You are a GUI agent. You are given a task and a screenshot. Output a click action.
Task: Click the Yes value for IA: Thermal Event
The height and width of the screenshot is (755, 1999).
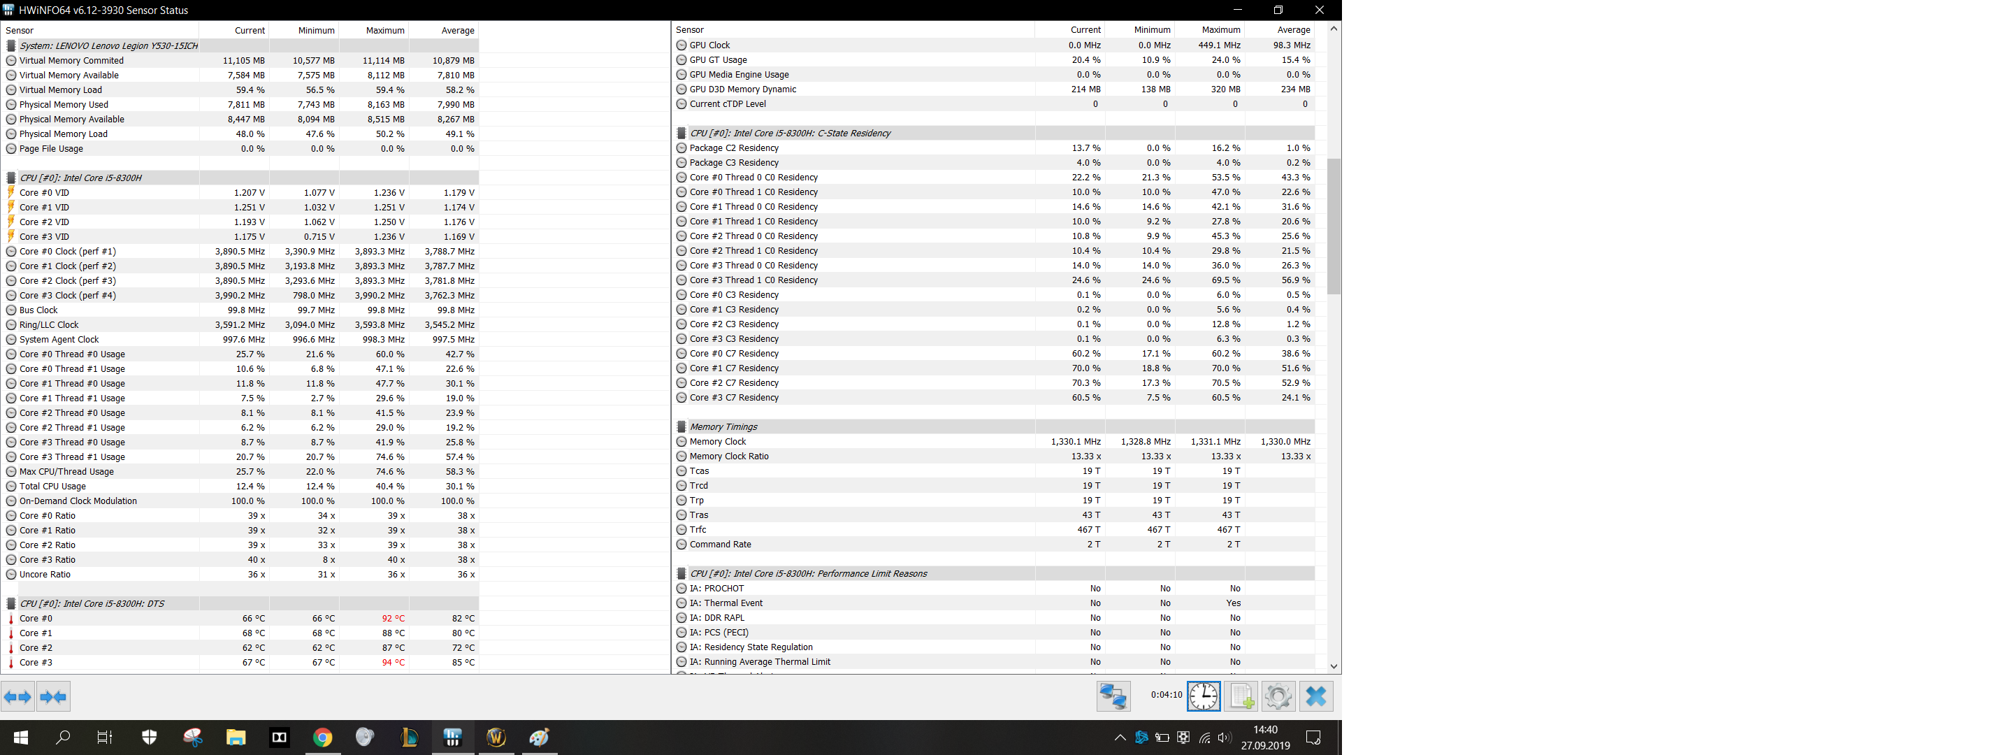[x=1233, y=604]
